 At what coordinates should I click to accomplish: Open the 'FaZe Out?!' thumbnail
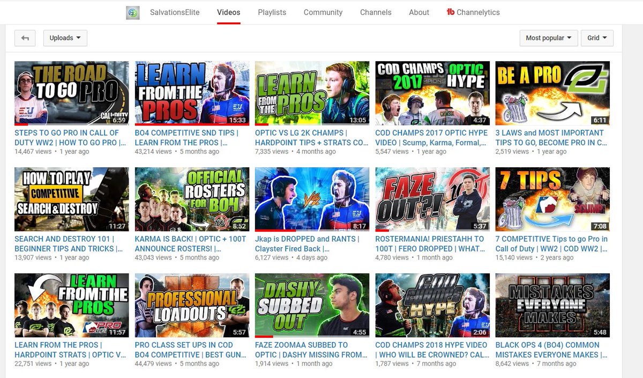(x=432, y=199)
